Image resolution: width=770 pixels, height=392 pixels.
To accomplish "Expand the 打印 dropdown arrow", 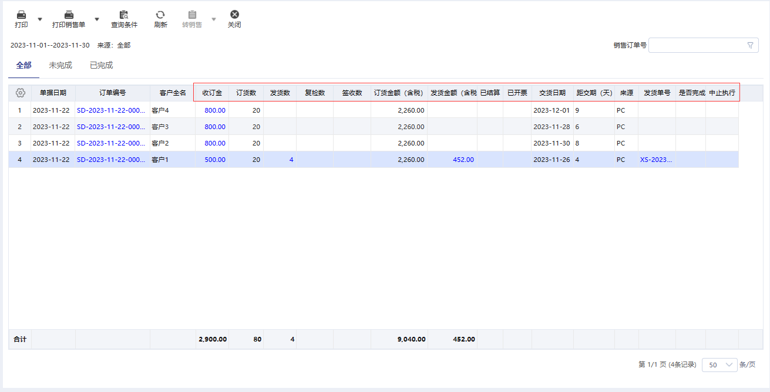I will point(40,19).
